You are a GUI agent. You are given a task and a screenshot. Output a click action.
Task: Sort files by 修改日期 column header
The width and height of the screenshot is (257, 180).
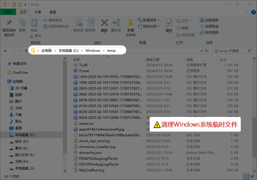coord(153,60)
